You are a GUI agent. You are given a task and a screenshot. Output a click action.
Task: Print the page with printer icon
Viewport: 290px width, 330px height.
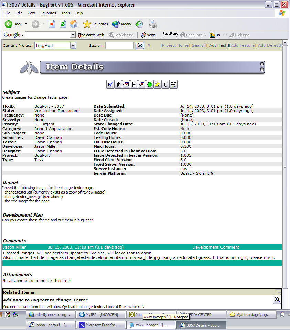pos(153,24)
